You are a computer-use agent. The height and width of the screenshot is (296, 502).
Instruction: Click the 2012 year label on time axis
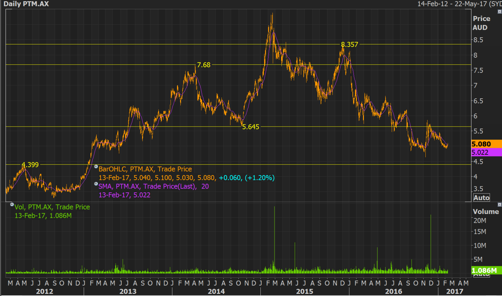tap(45, 291)
